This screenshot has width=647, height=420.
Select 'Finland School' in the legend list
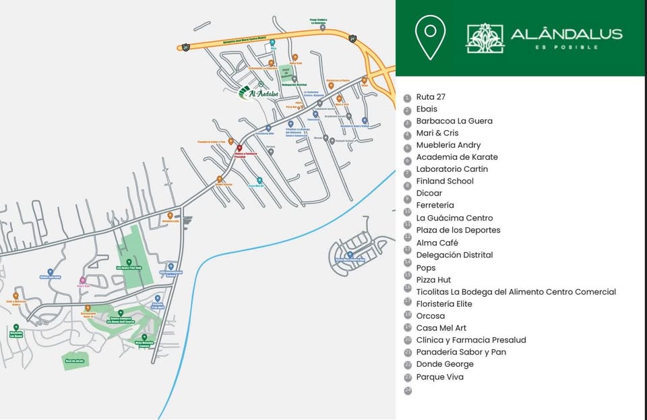(x=444, y=181)
